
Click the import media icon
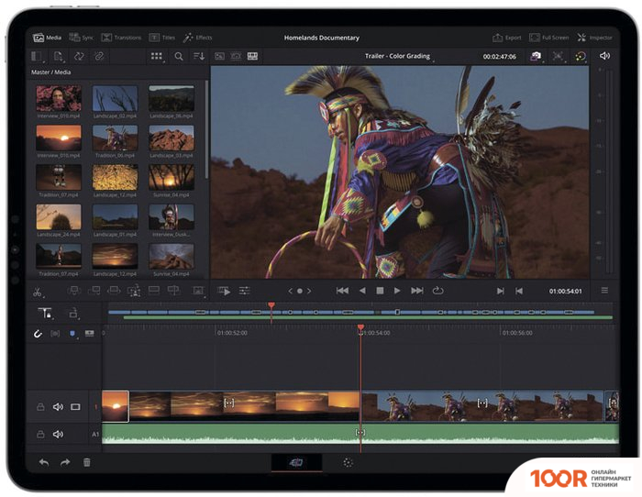coord(59,56)
